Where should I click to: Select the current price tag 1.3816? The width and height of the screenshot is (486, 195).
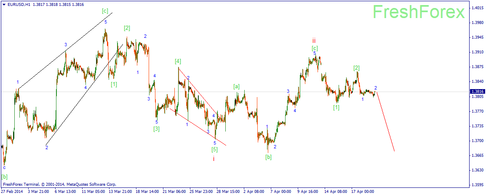pos(477,92)
